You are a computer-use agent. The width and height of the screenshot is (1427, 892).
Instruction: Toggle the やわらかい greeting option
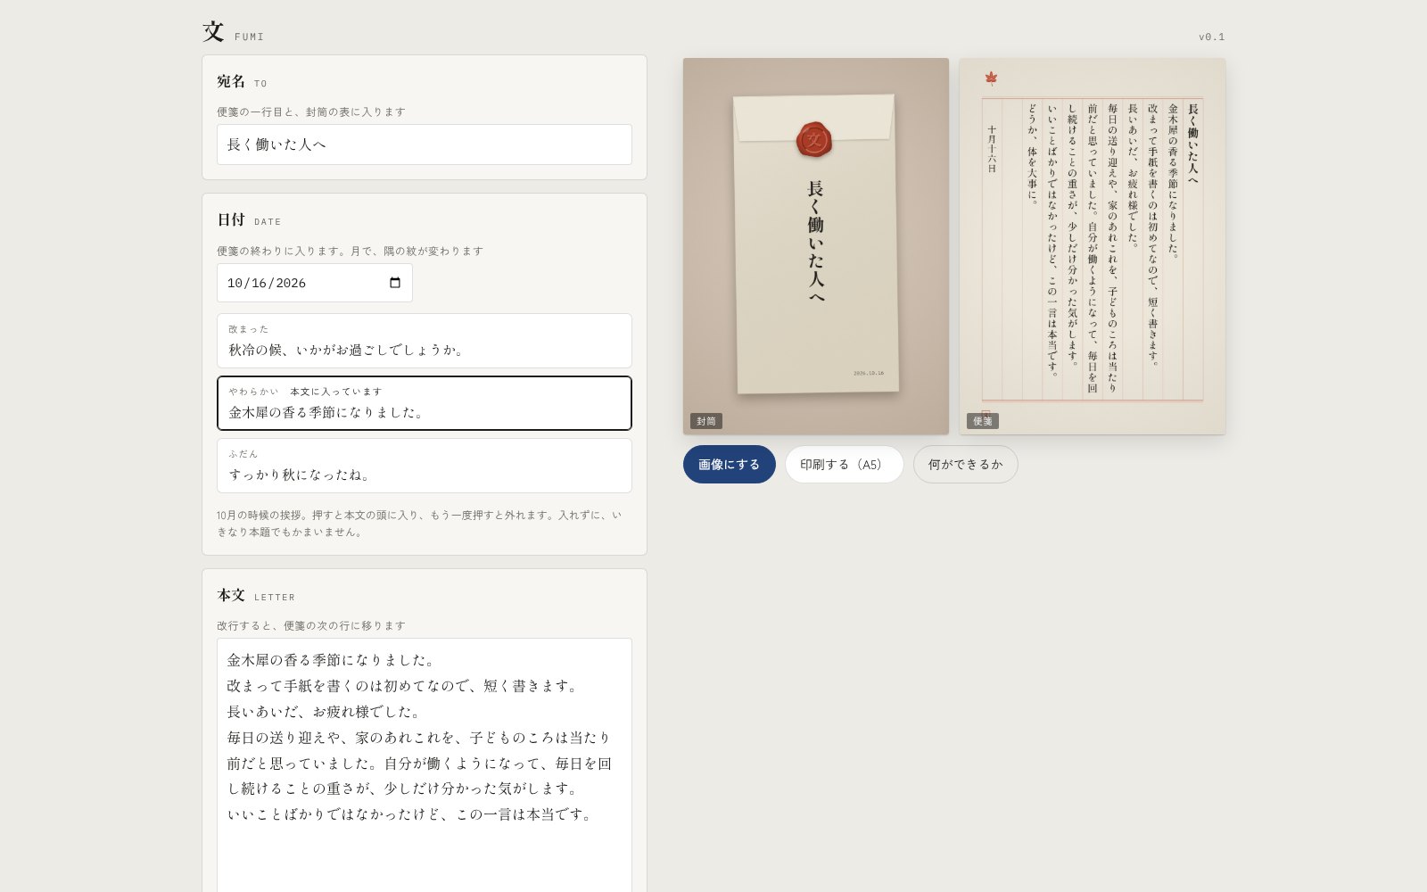(x=425, y=403)
